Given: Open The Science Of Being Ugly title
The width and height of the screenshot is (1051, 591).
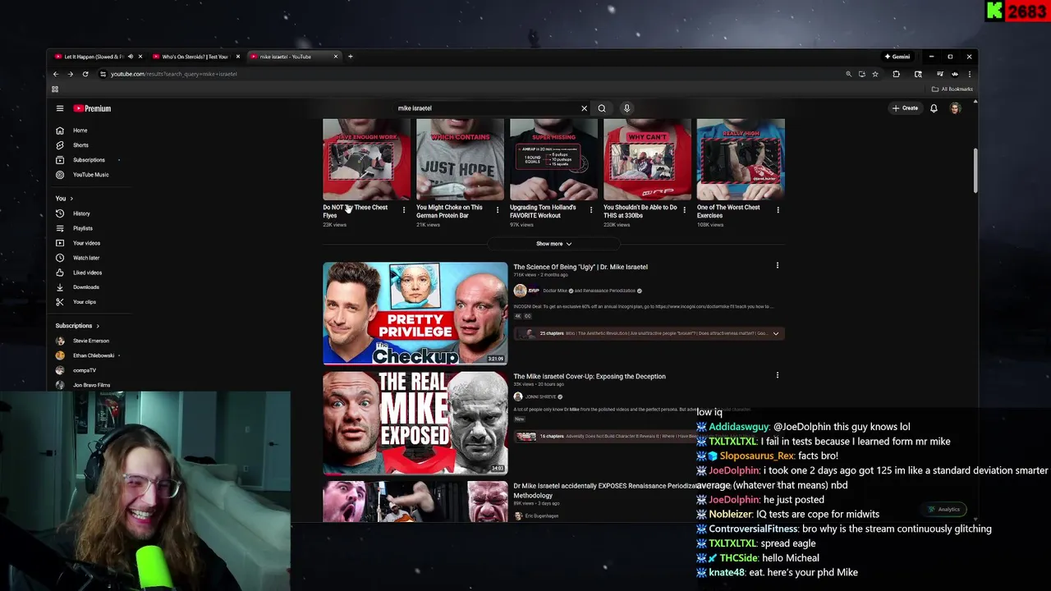Looking at the screenshot, I should tap(581, 267).
